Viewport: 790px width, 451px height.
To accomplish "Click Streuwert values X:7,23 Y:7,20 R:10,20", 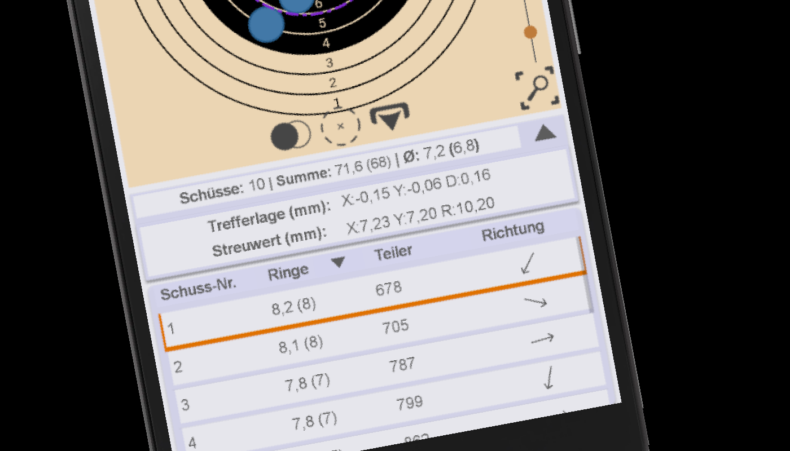I will point(421,215).
